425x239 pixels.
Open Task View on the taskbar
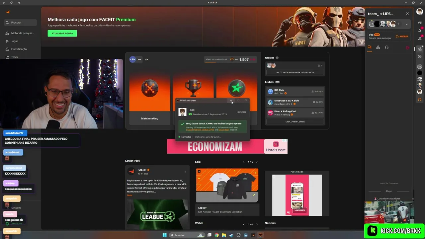tap(210, 235)
